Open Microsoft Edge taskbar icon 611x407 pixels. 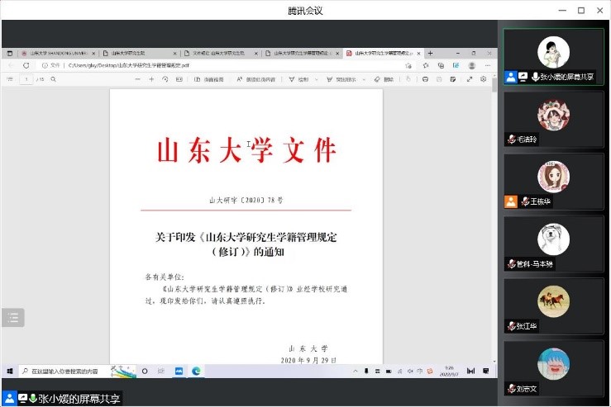click(x=196, y=372)
